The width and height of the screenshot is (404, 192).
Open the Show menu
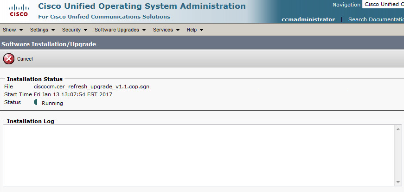[13, 30]
